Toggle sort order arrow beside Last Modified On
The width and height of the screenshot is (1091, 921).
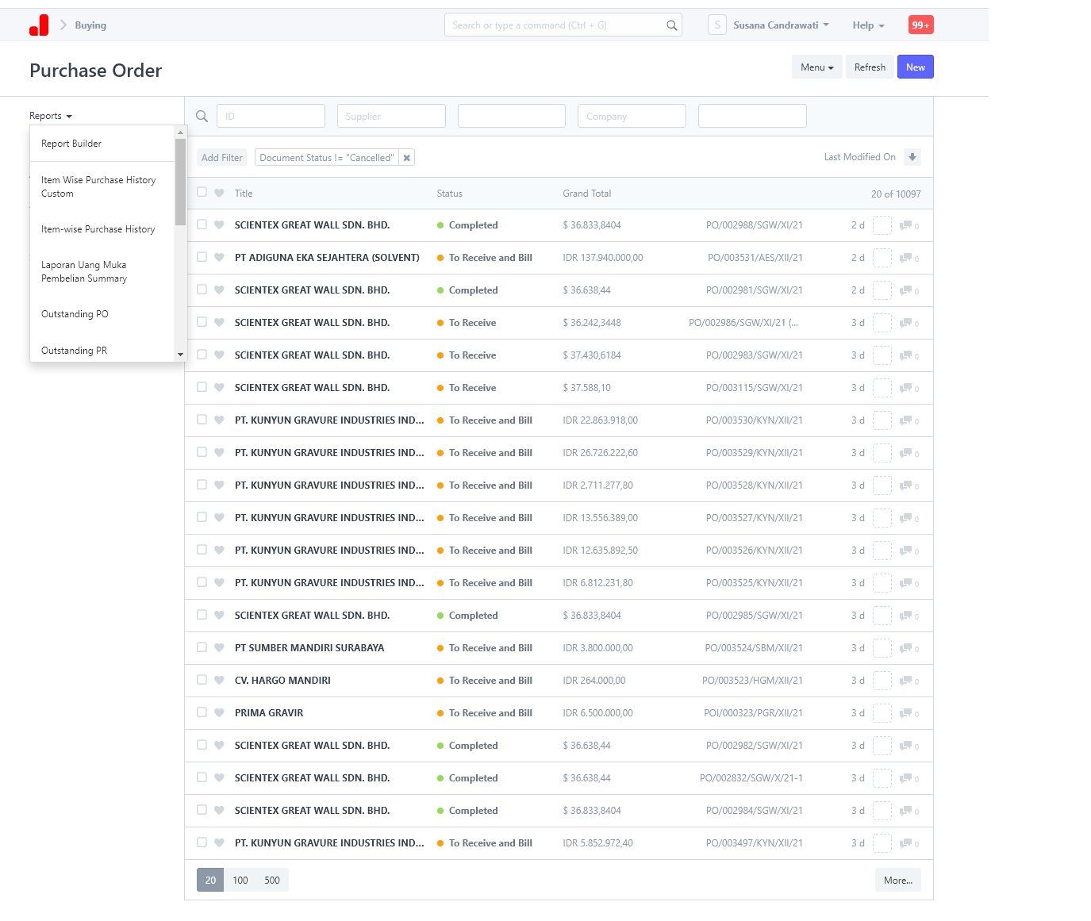pyautogui.click(x=912, y=157)
